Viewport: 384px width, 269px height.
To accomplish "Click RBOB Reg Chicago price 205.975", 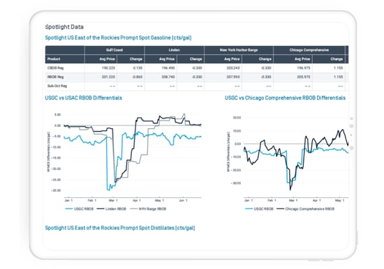I will click(304, 77).
